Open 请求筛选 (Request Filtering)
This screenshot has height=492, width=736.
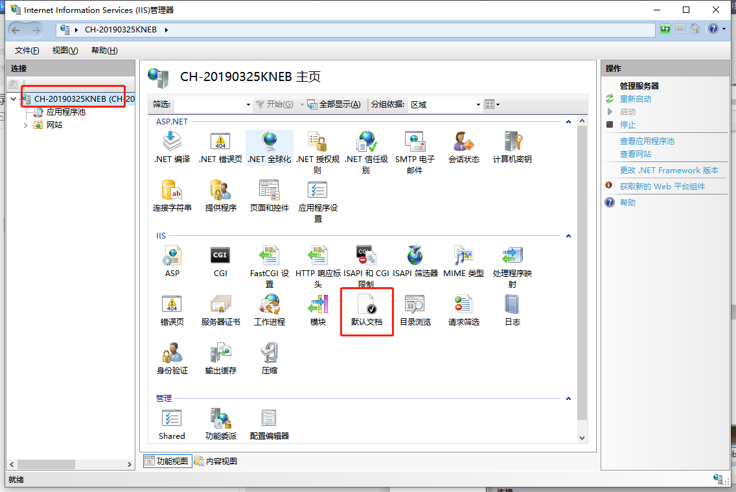(464, 311)
